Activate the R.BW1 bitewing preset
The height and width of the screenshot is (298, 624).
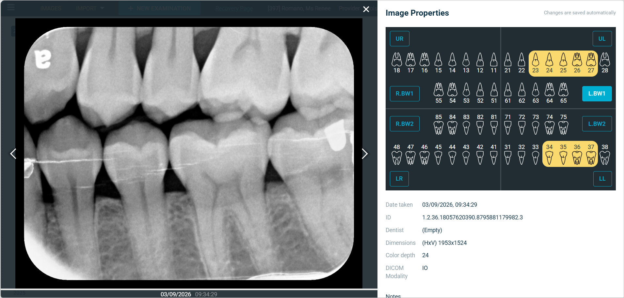405,94
